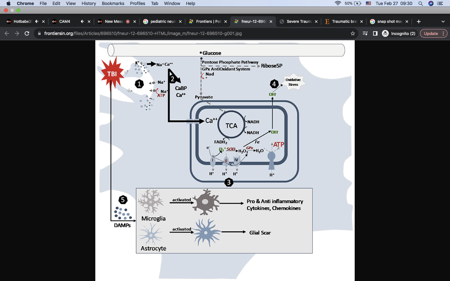The height and width of the screenshot is (281, 450).
Task: Mute the Hotbabe20 tab audio
Action: click(37, 22)
